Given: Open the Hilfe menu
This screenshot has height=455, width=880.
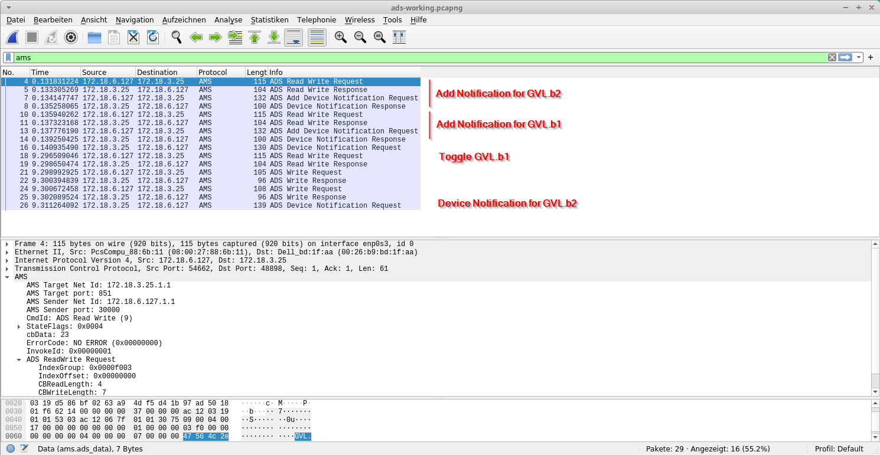Looking at the screenshot, I should (419, 19).
